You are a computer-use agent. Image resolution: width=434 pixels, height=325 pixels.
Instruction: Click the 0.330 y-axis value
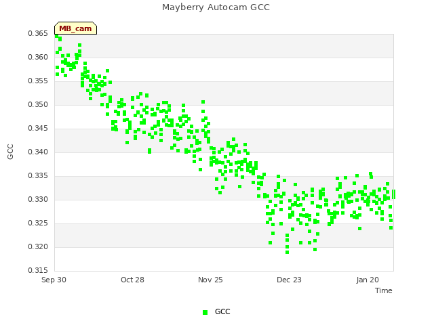coord(38,199)
